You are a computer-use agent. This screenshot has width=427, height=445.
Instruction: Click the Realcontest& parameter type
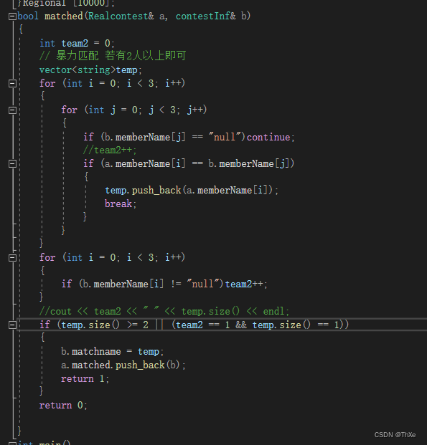(x=121, y=16)
